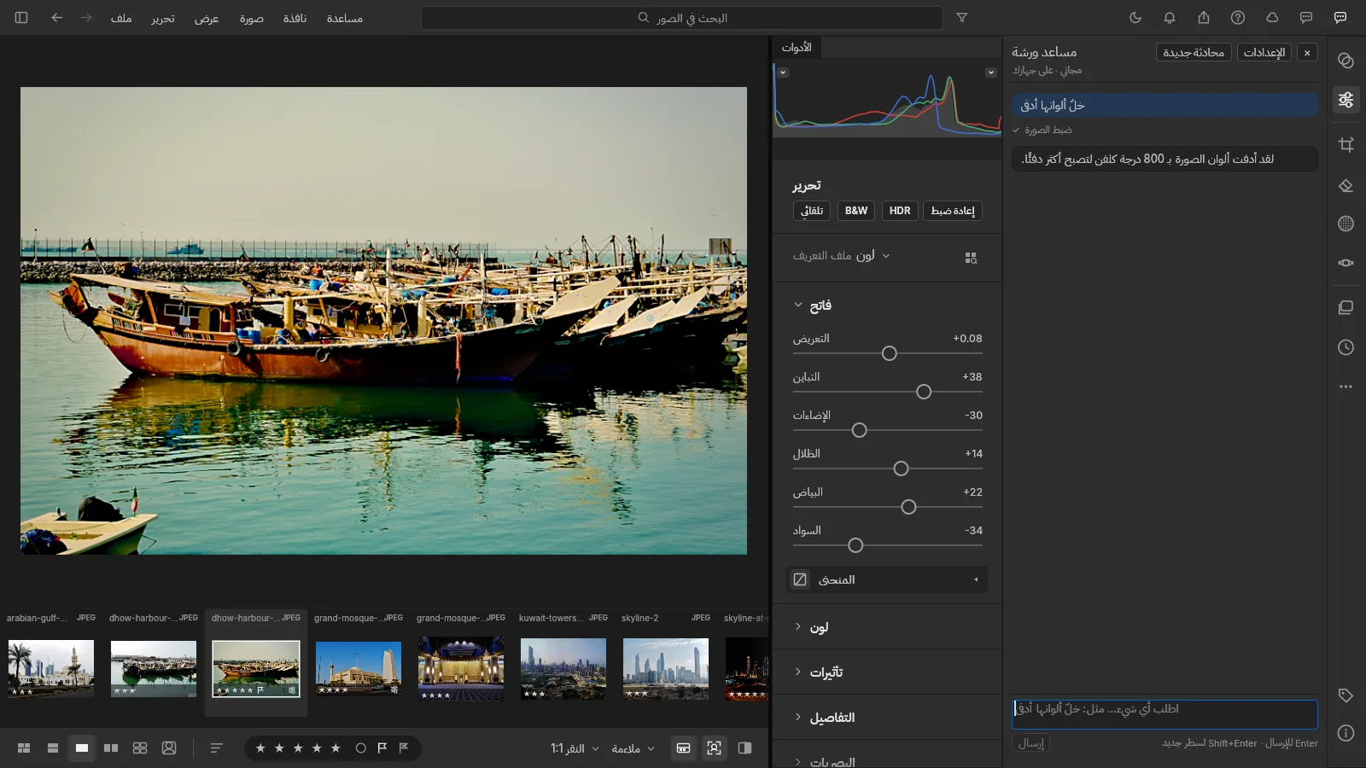Image resolution: width=1366 pixels, height=768 pixels.
Task: Open the Eraser retouch tool
Action: (x=1346, y=184)
